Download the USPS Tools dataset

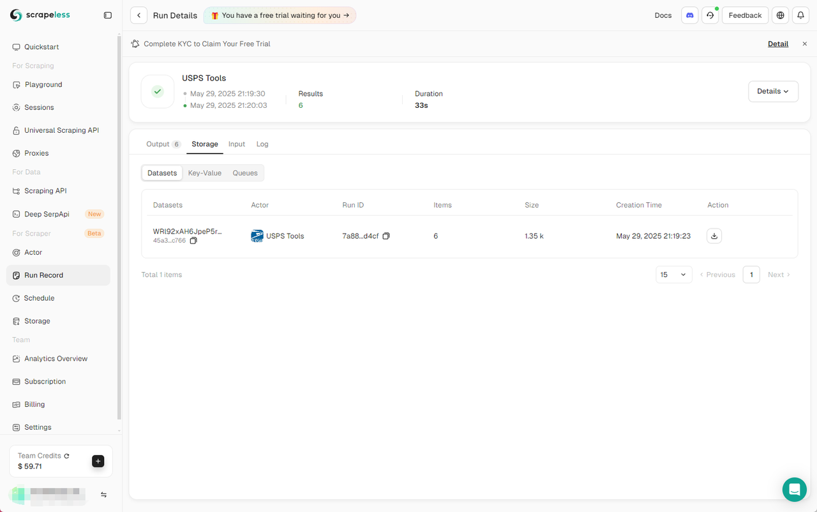point(714,236)
